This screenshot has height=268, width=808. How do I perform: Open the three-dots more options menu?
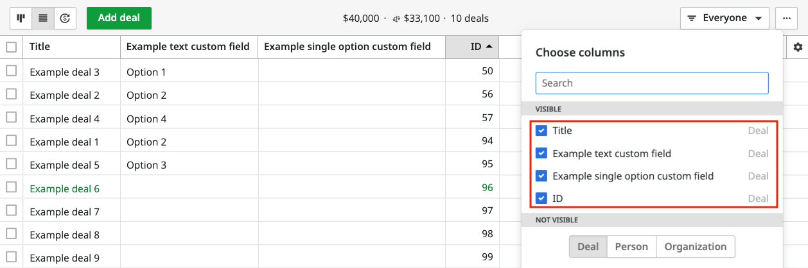[x=786, y=18]
